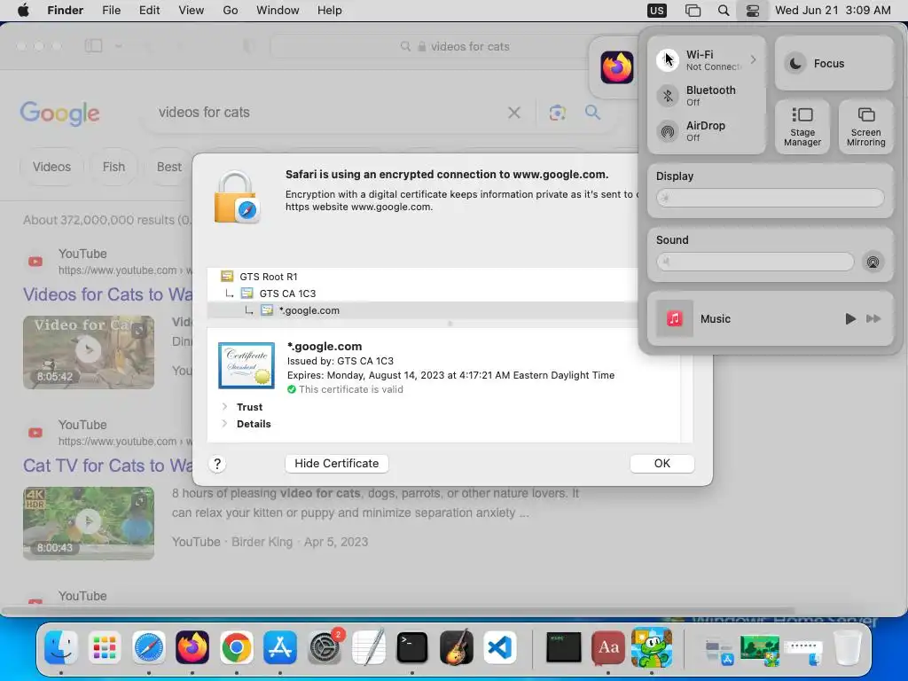Viewport: 908px width, 681px height.
Task: Open Chrome from the Dock
Action: (236, 646)
